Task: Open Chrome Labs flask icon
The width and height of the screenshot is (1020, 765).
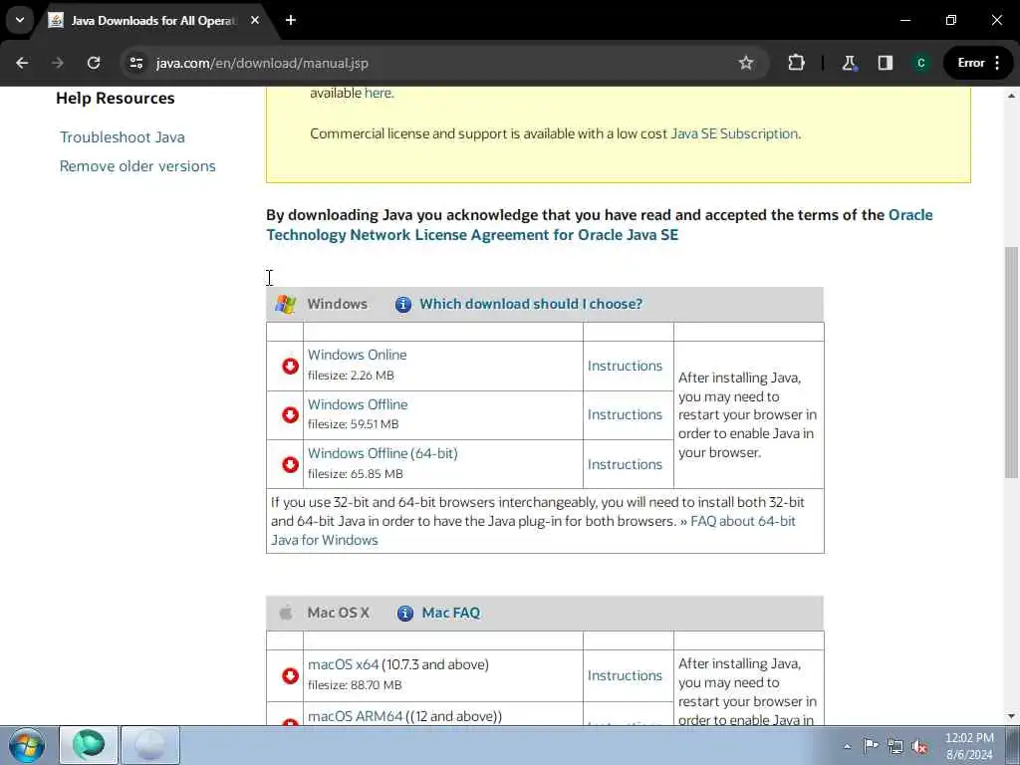Action: [x=849, y=63]
